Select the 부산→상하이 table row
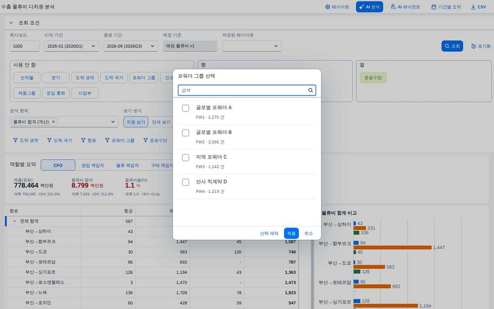This screenshot has height=309, width=494. [152, 231]
